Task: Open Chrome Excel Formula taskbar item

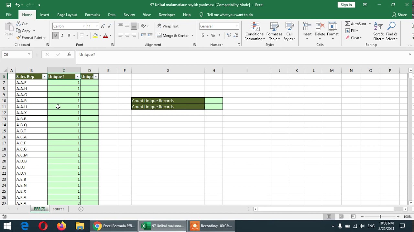Action: click(114, 226)
